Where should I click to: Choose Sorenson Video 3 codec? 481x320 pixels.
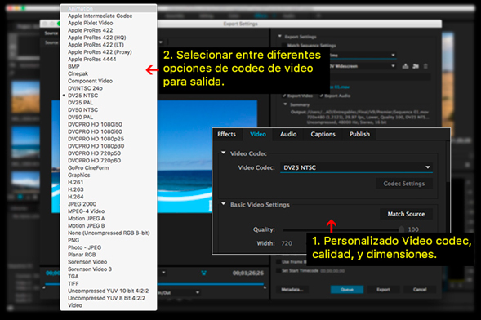pyautogui.click(x=109, y=269)
